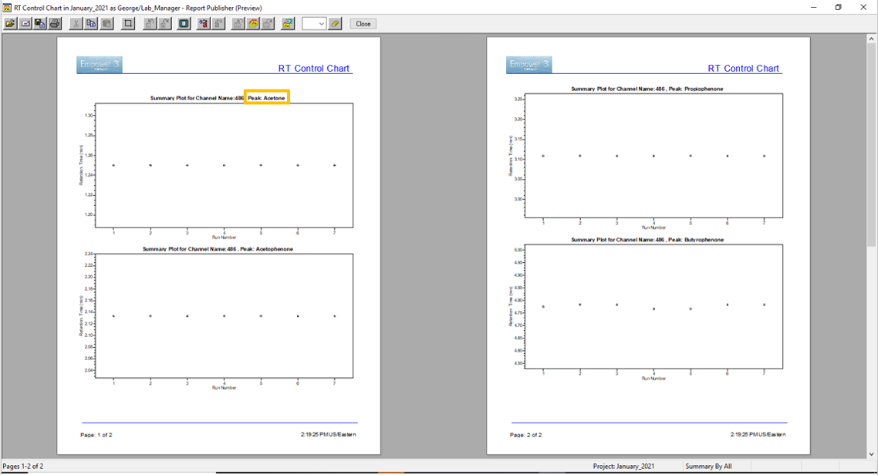Click the teal square U icon
Image resolution: width=878 pixels, height=475 pixels.
pyautogui.click(x=184, y=23)
